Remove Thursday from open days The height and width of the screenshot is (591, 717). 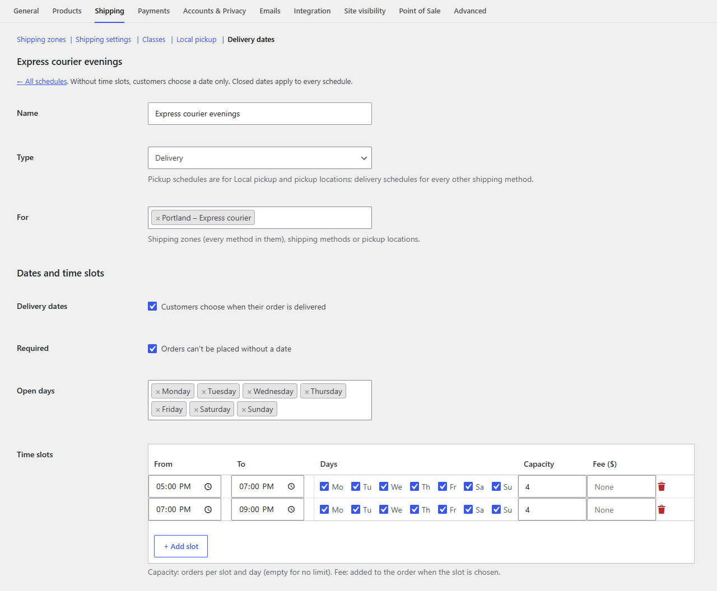tap(307, 392)
